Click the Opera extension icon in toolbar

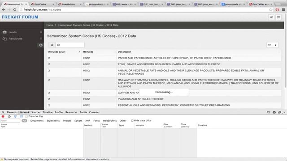click(277, 10)
